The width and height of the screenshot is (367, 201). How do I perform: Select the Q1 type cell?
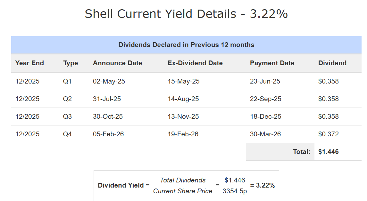tap(67, 81)
